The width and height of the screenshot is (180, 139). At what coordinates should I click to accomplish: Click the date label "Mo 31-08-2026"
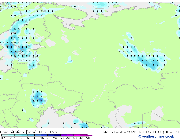click(x=120, y=132)
